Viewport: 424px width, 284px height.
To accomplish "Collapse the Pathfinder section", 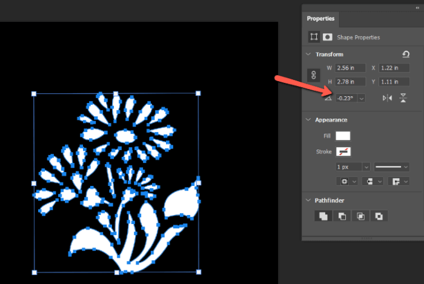I will tap(308, 200).
